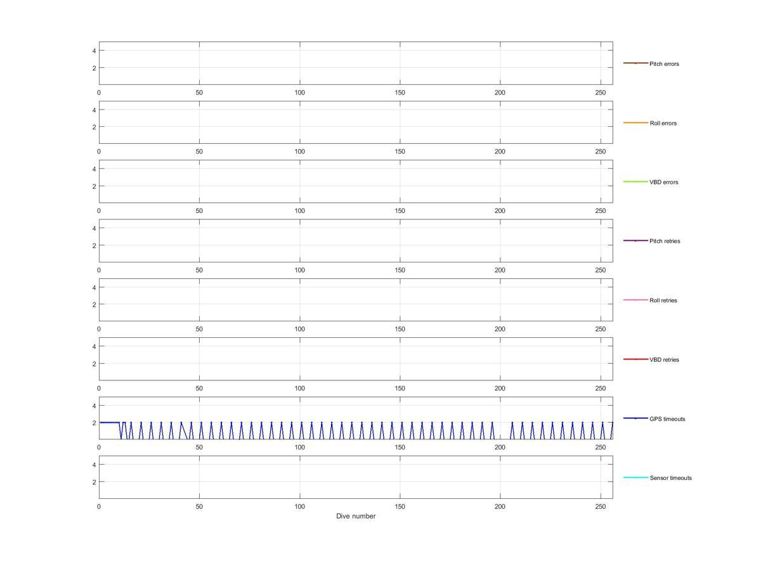
Task: Click the VBD errors legend label
Action: click(663, 182)
